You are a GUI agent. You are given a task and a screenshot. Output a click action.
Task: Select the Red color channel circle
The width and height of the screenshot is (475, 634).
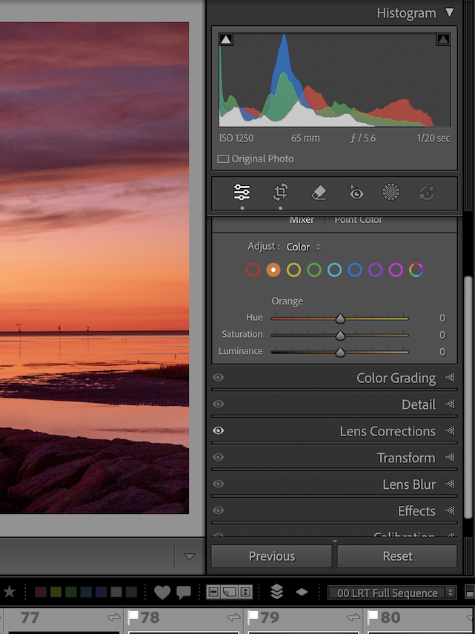coord(253,270)
